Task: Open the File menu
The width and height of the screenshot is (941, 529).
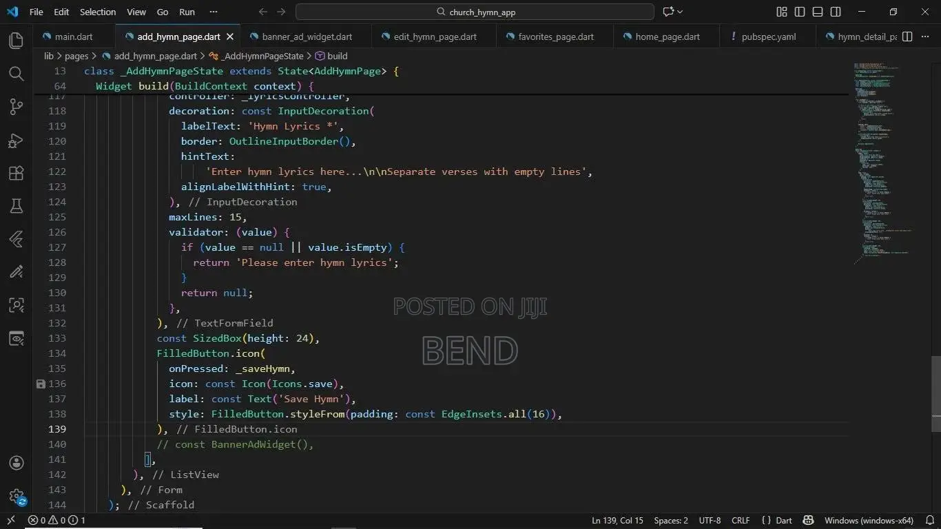Action: coord(37,12)
